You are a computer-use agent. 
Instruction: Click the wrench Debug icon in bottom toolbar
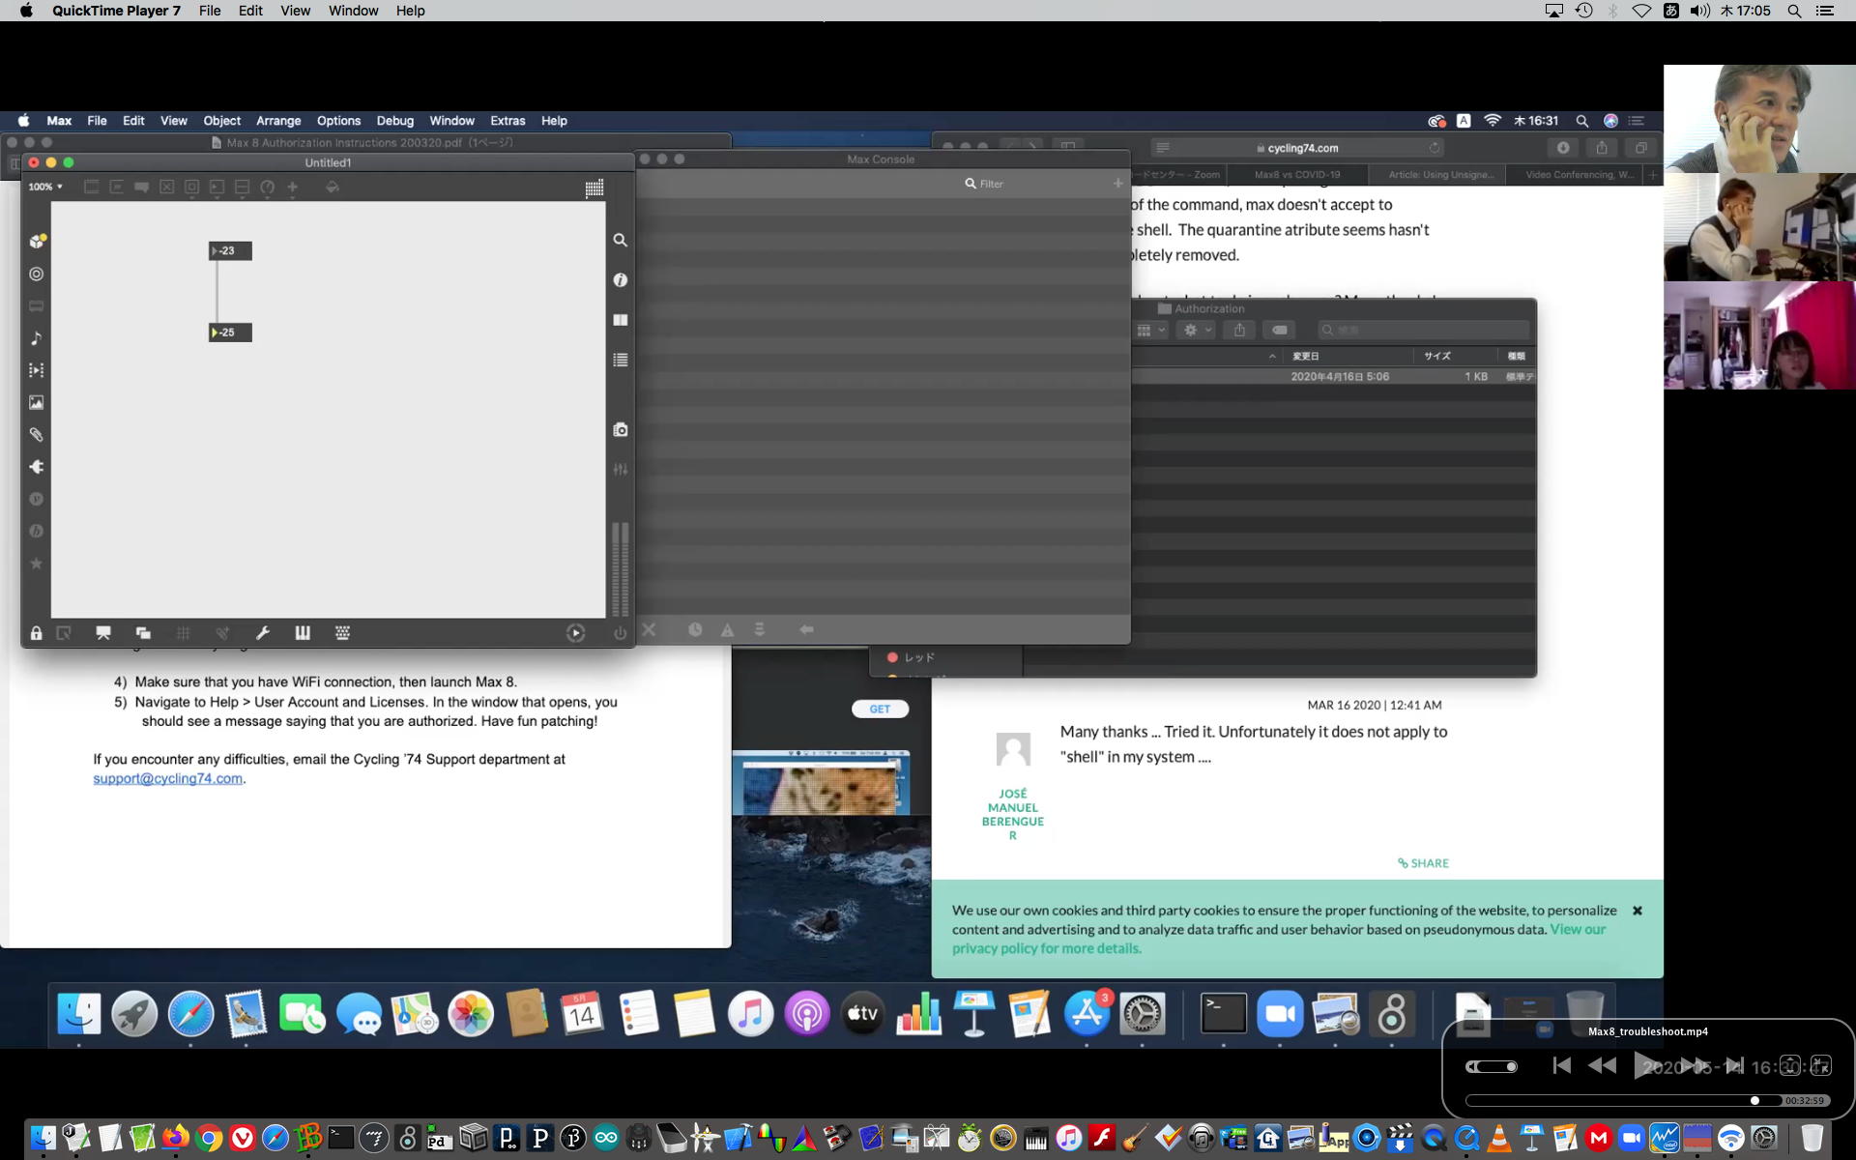pyautogui.click(x=262, y=633)
